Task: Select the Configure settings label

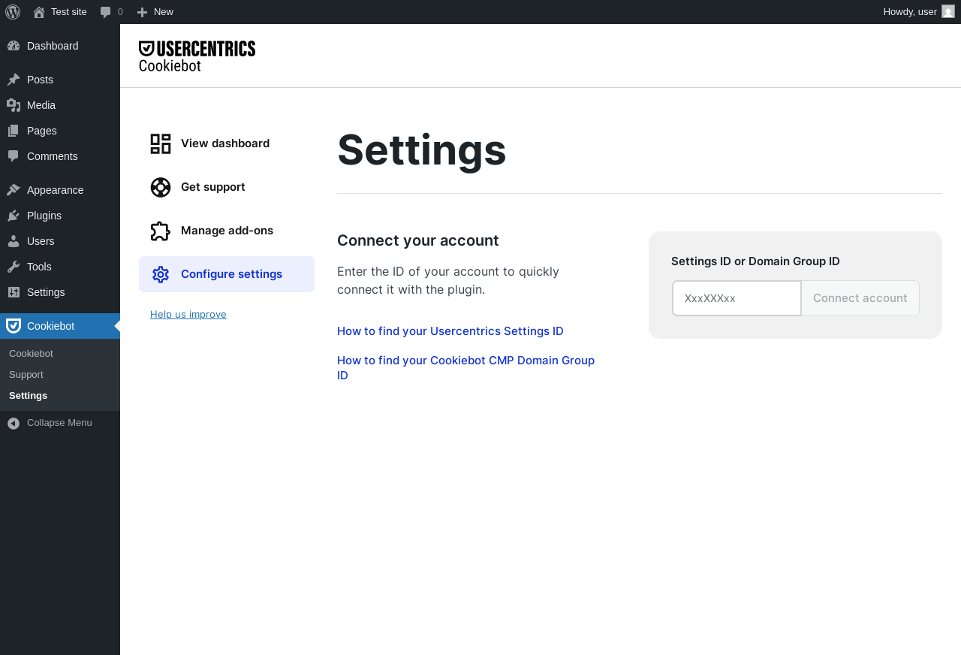Action: click(x=231, y=274)
